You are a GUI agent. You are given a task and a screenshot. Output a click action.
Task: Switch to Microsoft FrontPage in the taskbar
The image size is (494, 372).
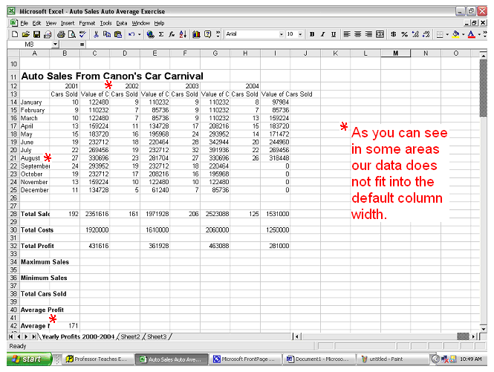coord(242,359)
